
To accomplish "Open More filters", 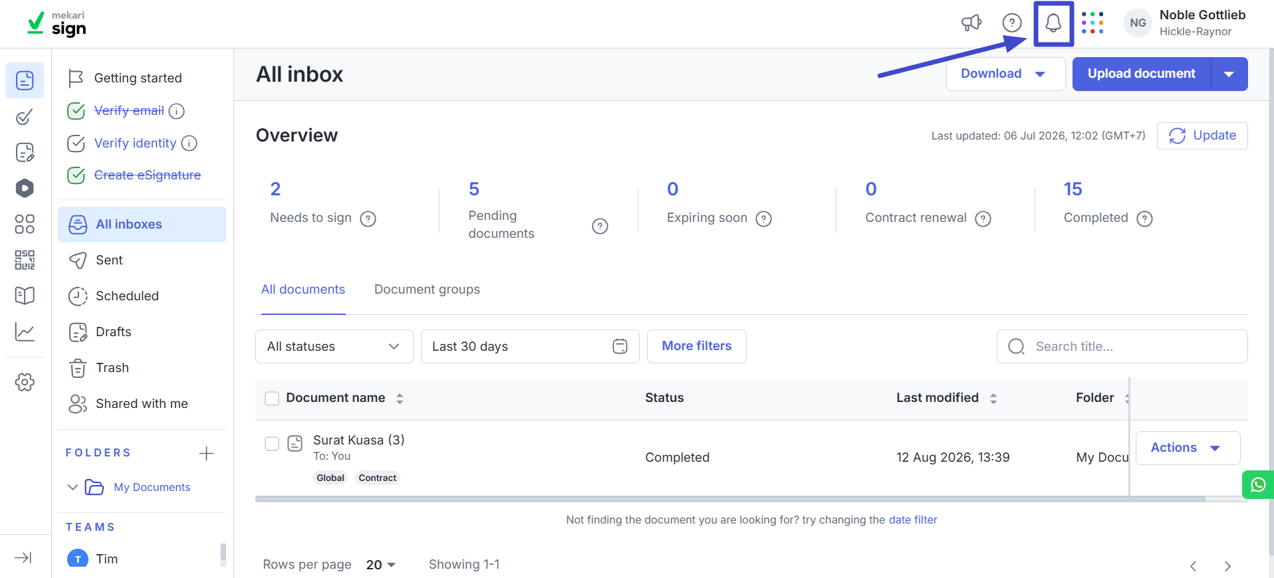I will [696, 346].
